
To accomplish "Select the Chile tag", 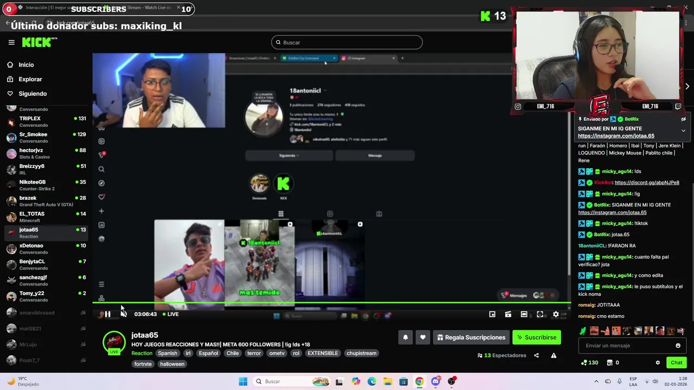I will tap(233, 353).
